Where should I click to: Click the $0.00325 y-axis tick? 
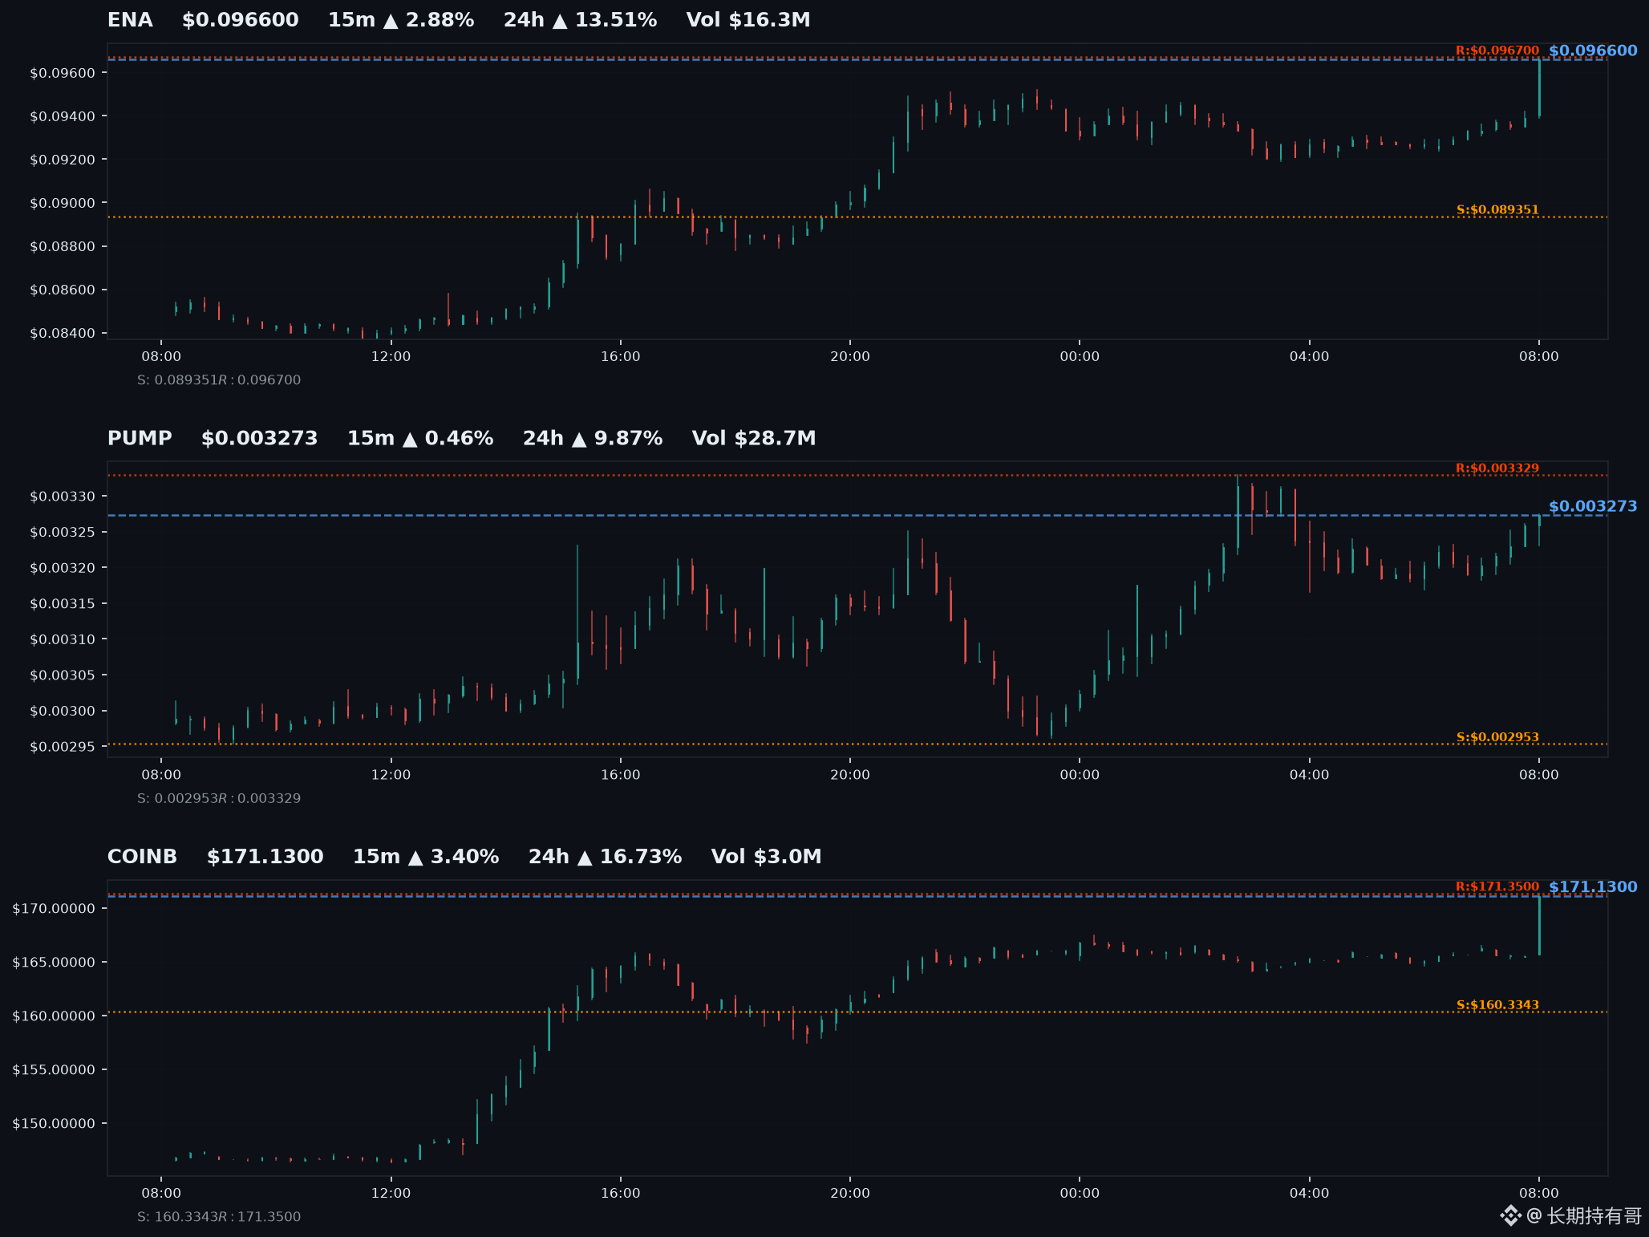click(x=63, y=533)
